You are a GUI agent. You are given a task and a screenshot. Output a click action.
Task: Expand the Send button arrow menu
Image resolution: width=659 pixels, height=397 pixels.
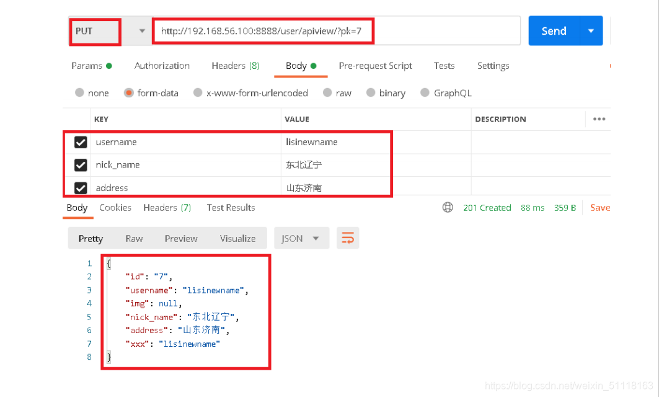[x=591, y=30]
